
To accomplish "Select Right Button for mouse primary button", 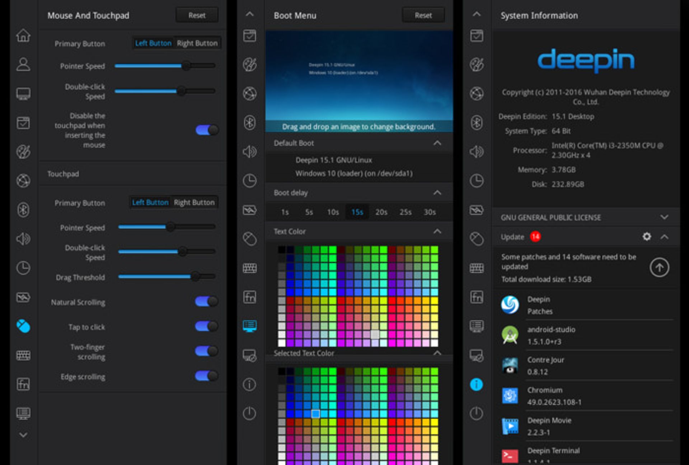I will (x=197, y=43).
